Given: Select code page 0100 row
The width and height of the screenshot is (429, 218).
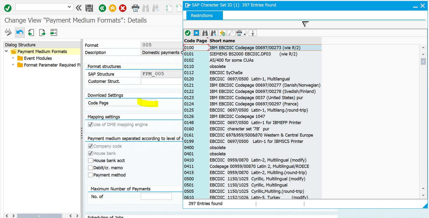Looking at the screenshot, I should 252,48.
